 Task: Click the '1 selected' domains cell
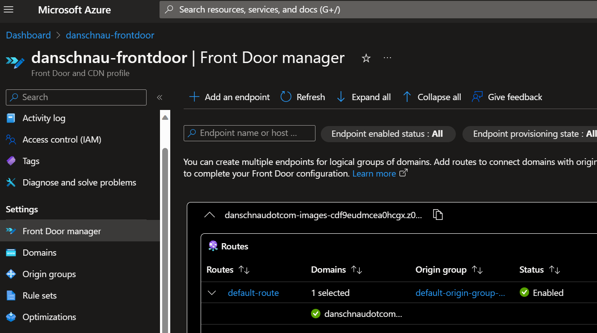pos(330,293)
